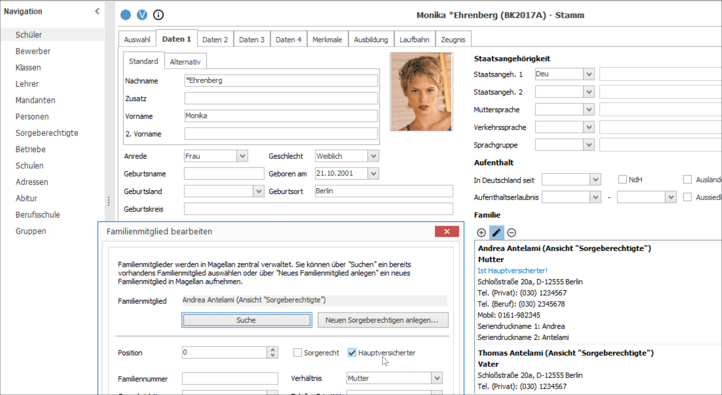The width and height of the screenshot is (722, 395).
Task: Click the pencil edit family member icon
Action: tap(497, 233)
